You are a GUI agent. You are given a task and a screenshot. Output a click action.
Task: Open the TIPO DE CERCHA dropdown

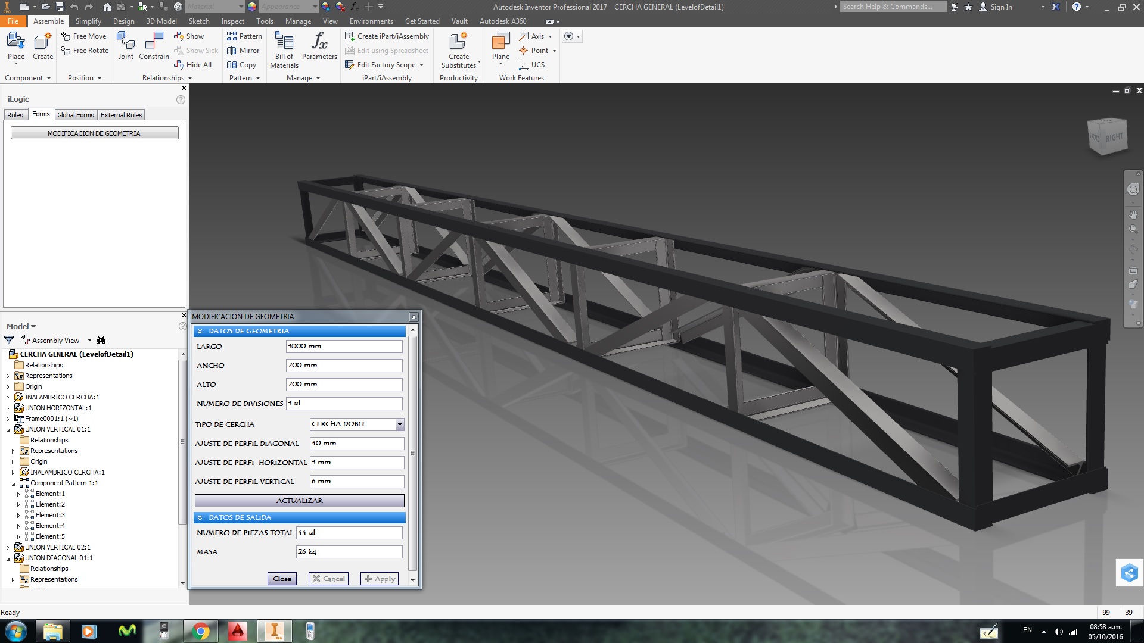(399, 424)
